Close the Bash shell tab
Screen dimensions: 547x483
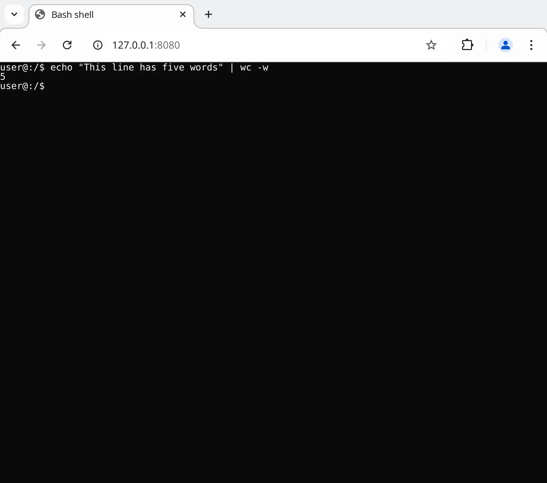coord(182,14)
